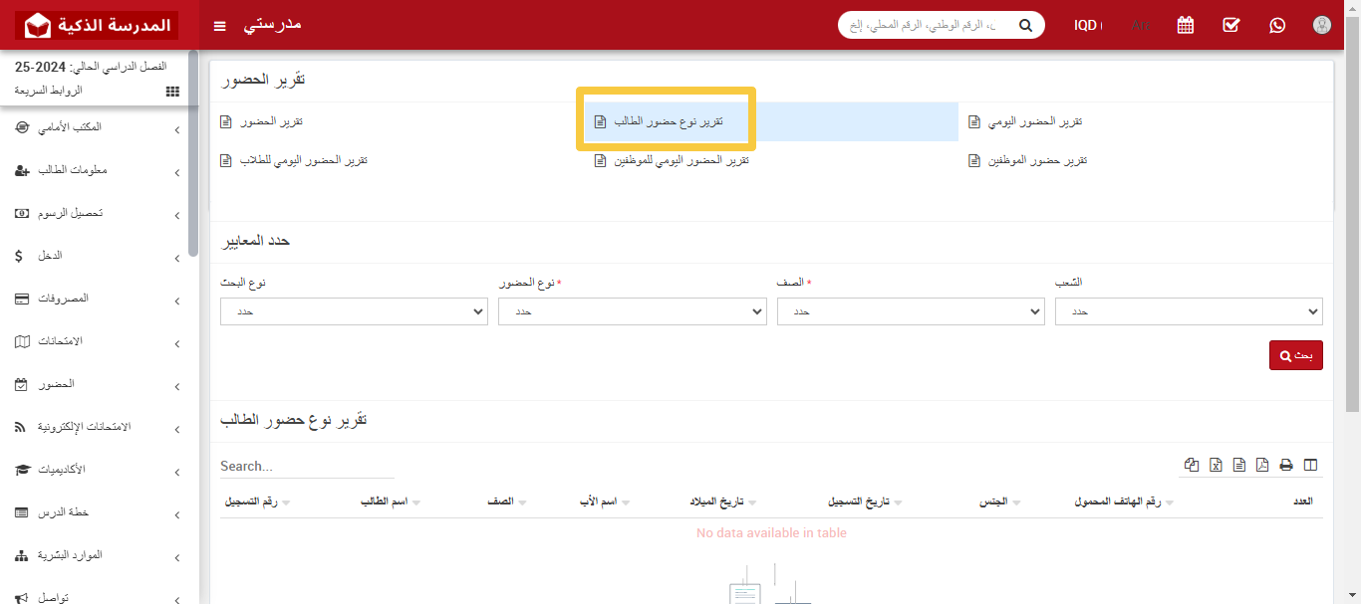Screen dimensions: 1361x604
Task: Click the Search input field above the table
Action: tap(304, 466)
